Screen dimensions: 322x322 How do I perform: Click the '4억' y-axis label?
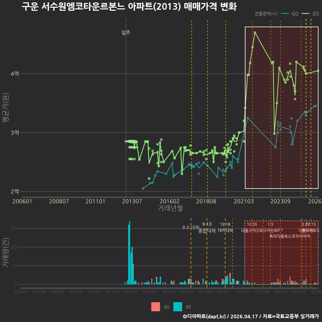point(15,73)
